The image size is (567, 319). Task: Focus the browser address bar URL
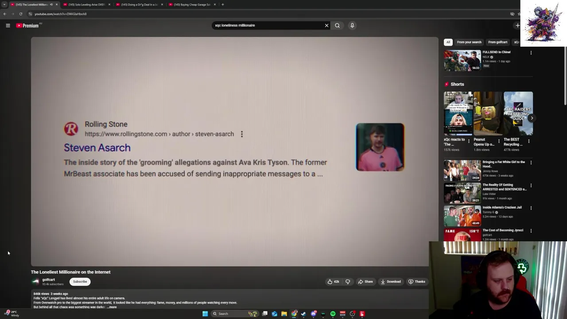tap(61, 14)
